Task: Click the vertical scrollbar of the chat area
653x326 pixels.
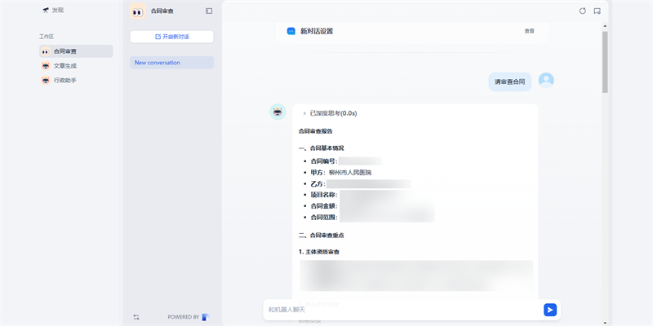Action: click(x=605, y=65)
